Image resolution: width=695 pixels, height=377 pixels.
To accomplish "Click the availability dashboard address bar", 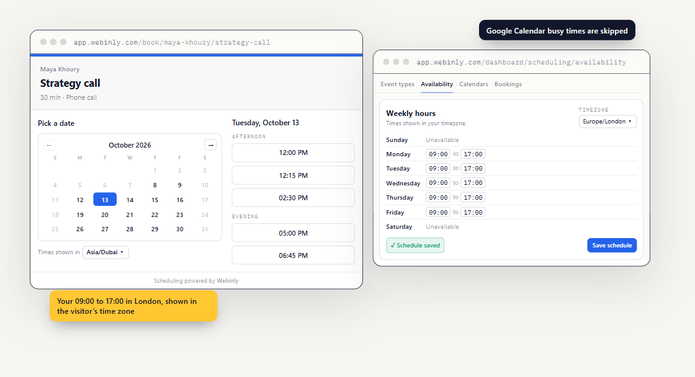I will pos(521,62).
